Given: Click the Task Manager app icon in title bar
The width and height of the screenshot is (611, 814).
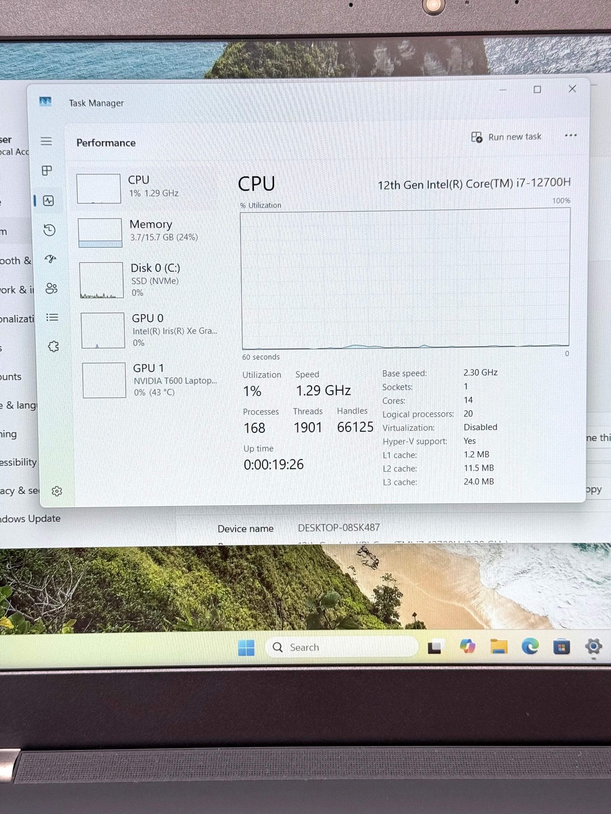Looking at the screenshot, I should tap(45, 102).
